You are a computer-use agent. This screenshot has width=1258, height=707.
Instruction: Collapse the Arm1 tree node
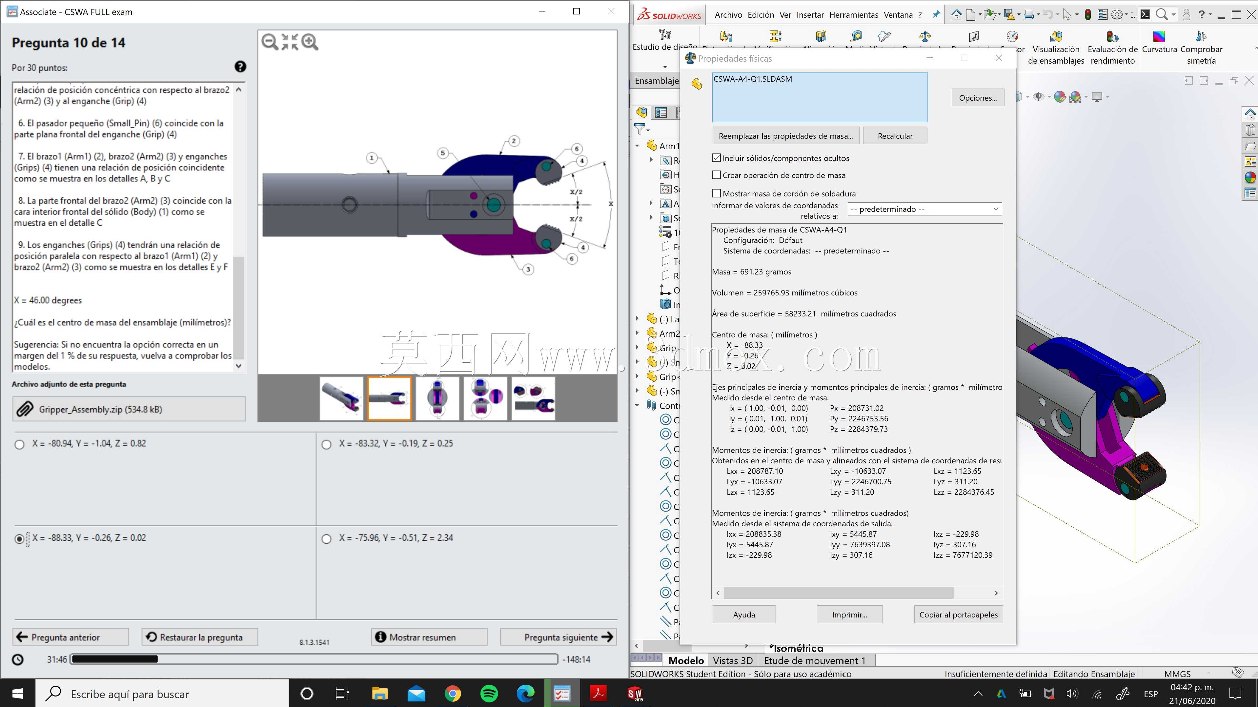637,146
